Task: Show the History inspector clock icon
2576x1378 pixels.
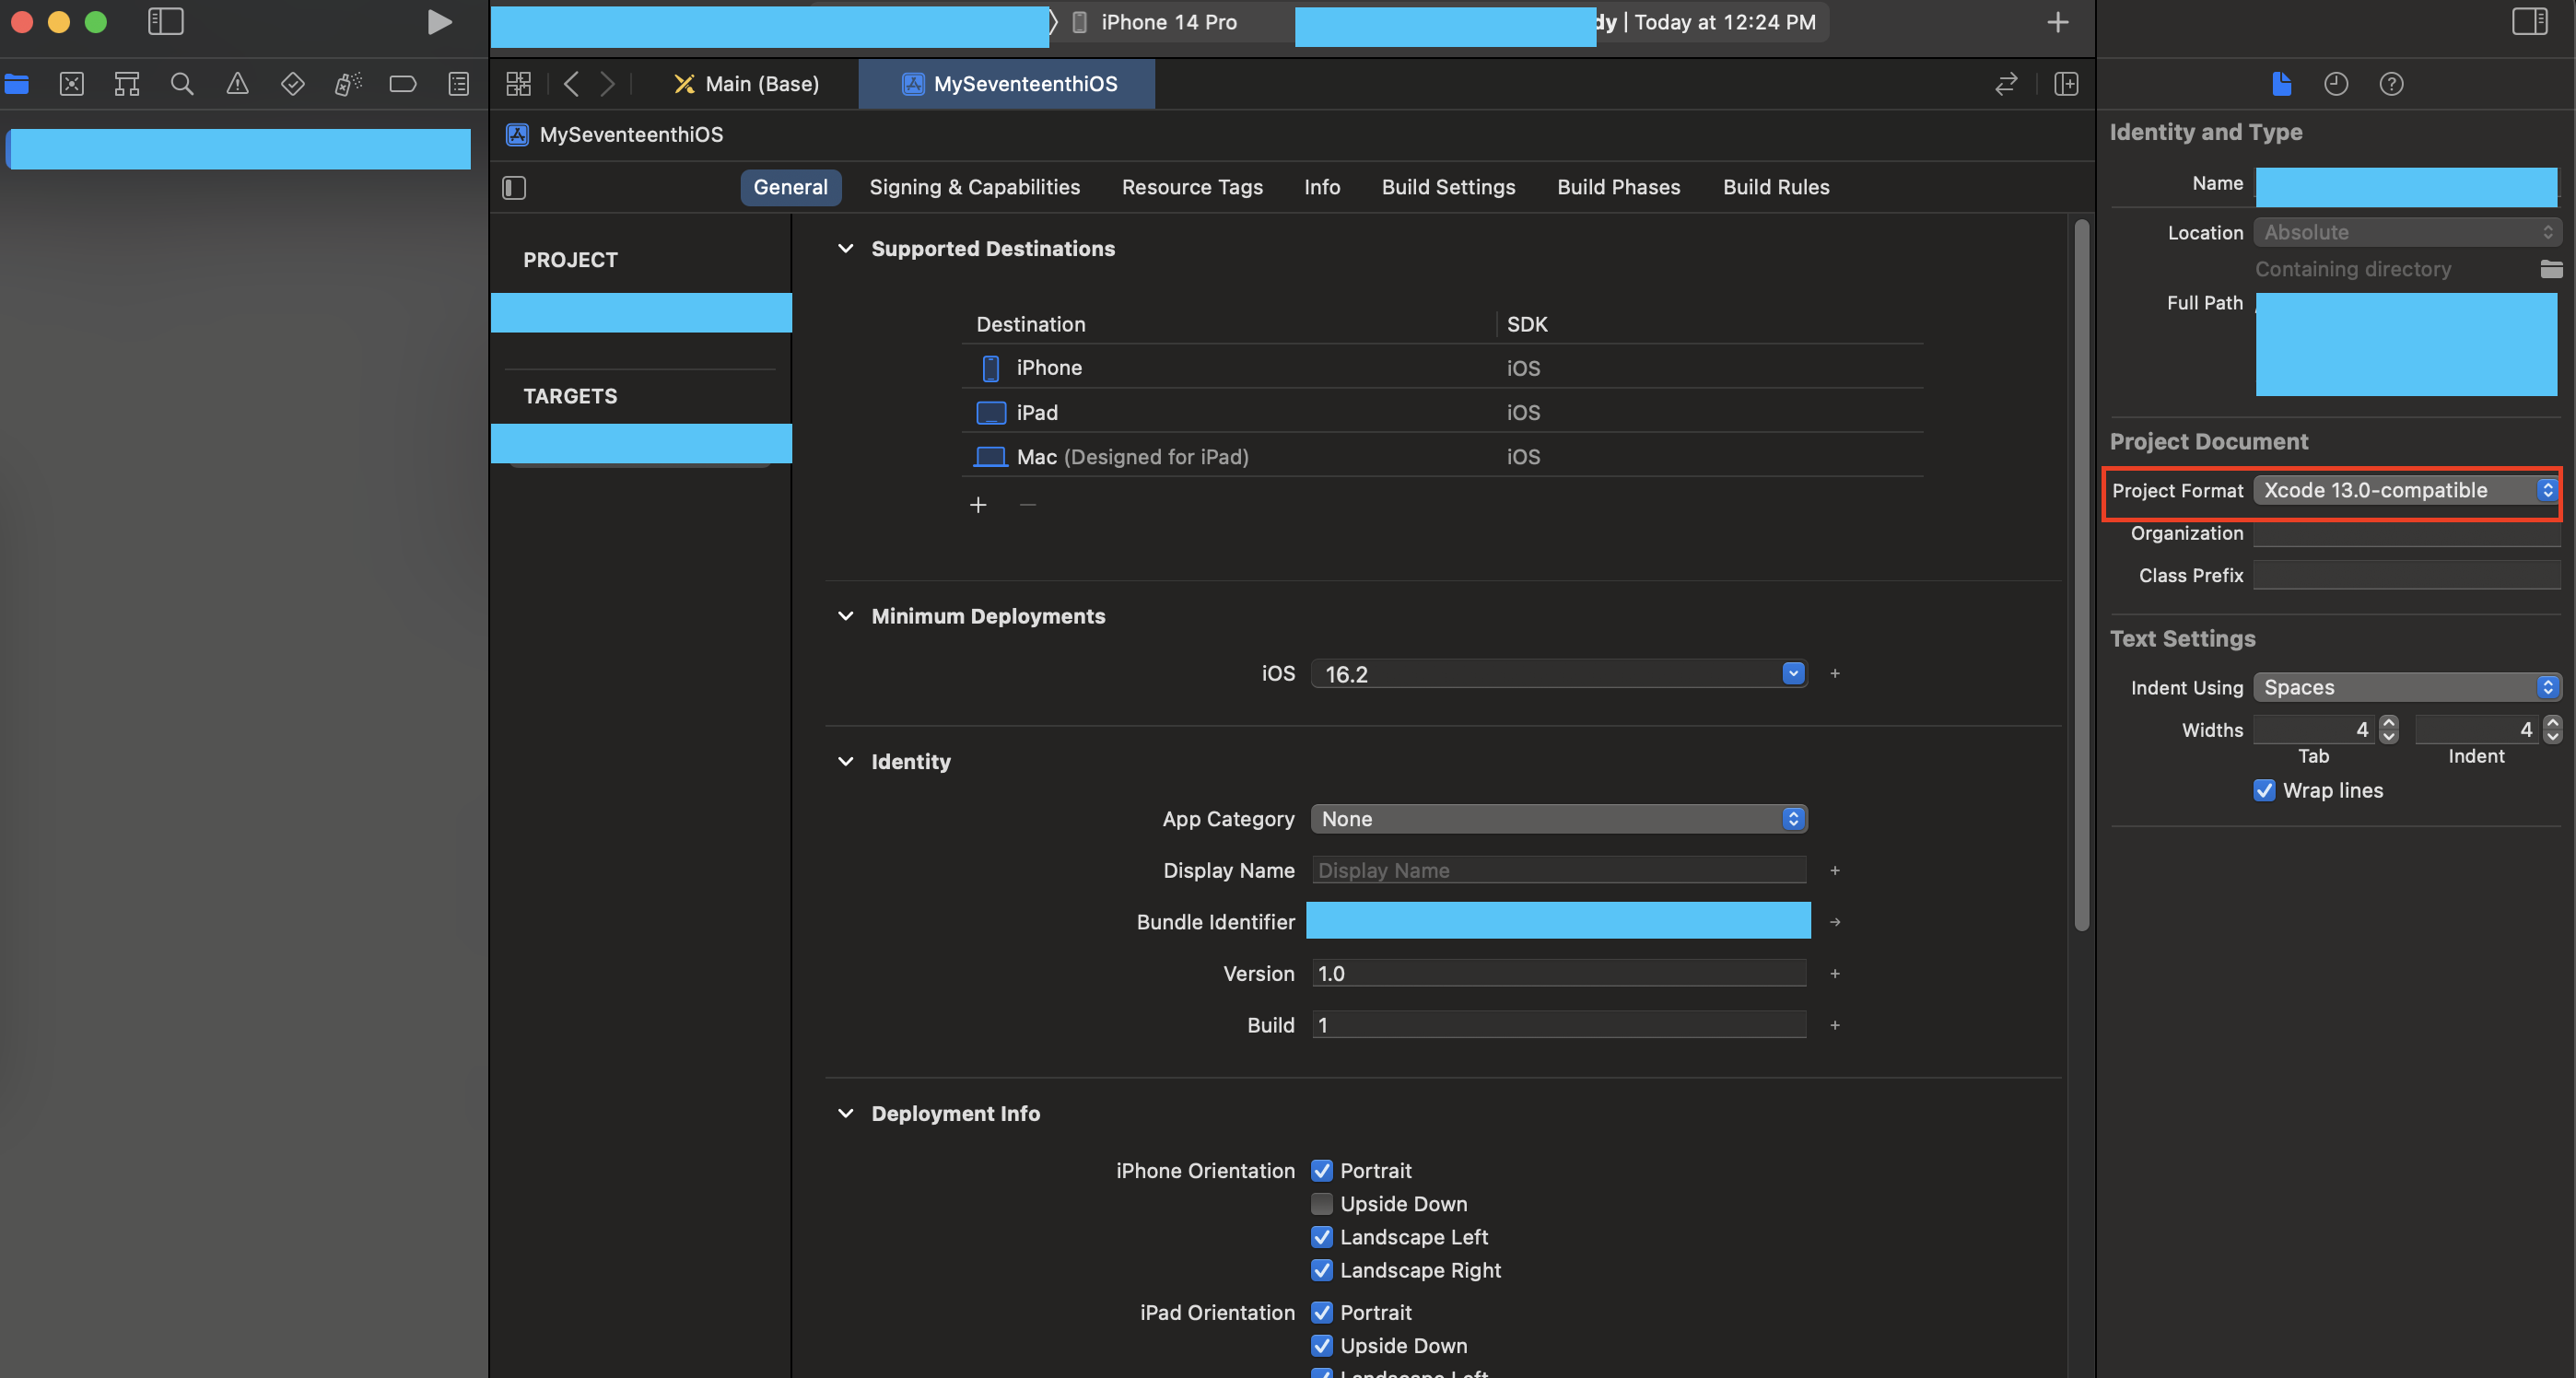Action: (x=2335, y=84)
